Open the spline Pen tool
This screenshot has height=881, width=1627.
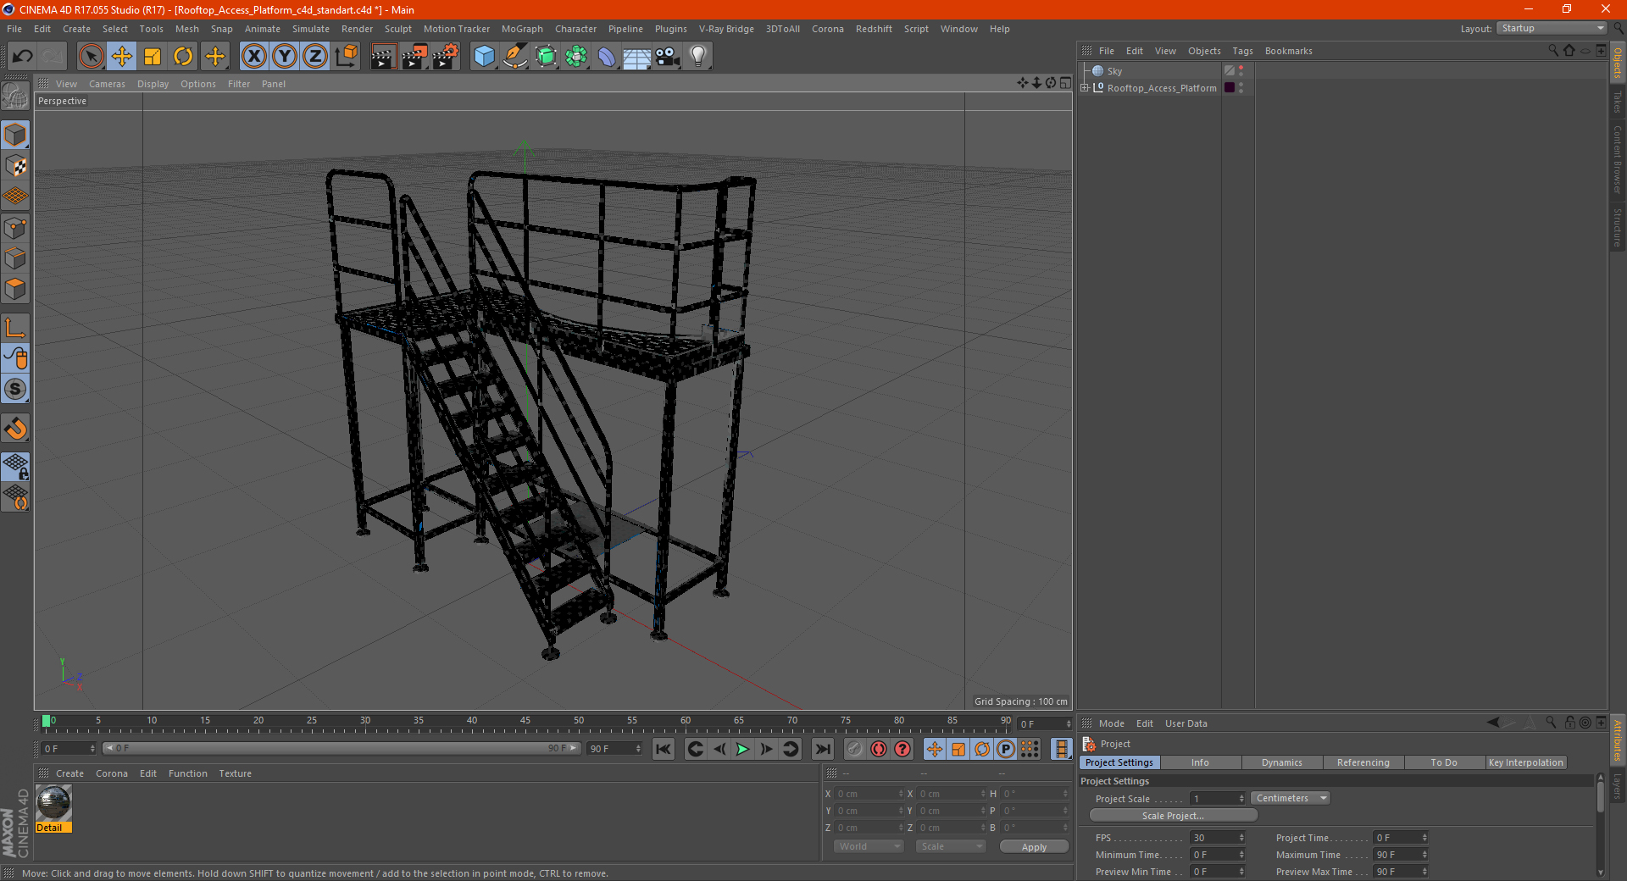click(515, 57)
